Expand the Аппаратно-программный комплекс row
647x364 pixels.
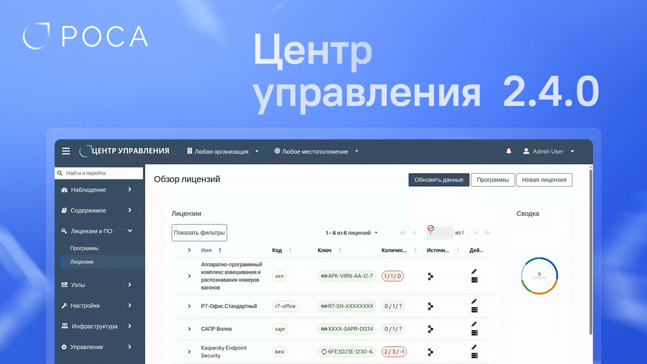coord(189,276)
